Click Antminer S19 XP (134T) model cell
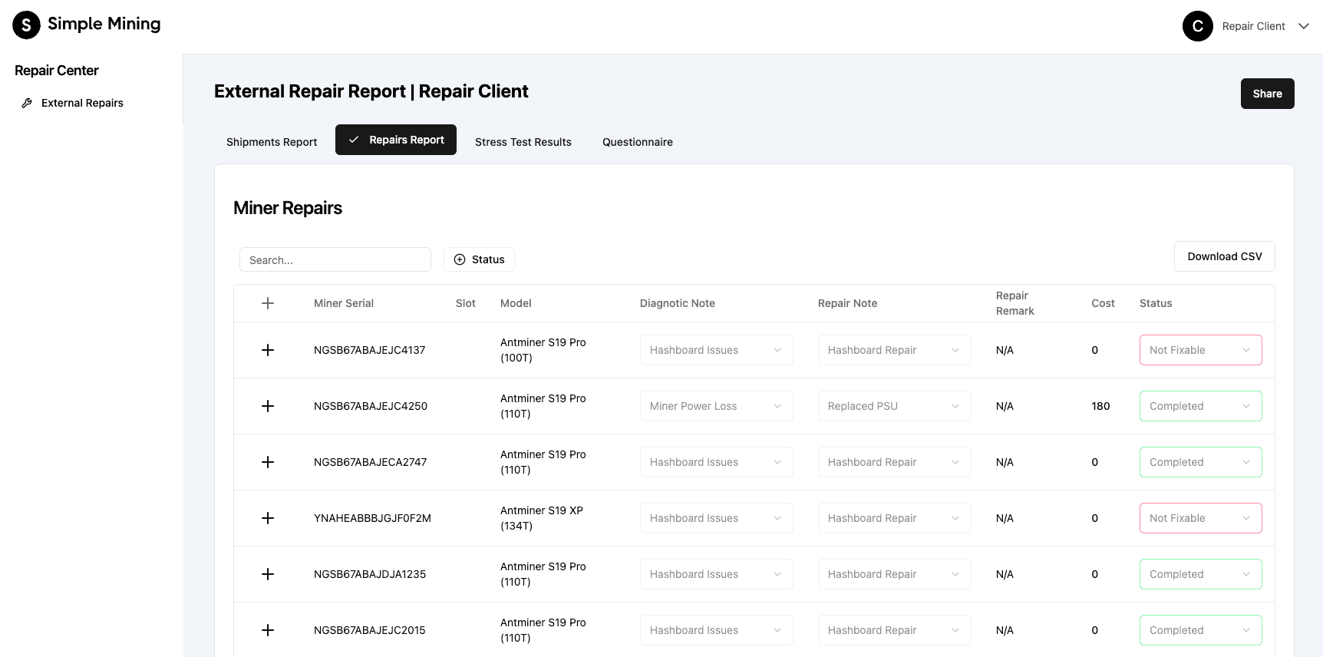Screen dimensions: 1323x657 (x=542, y=518)
